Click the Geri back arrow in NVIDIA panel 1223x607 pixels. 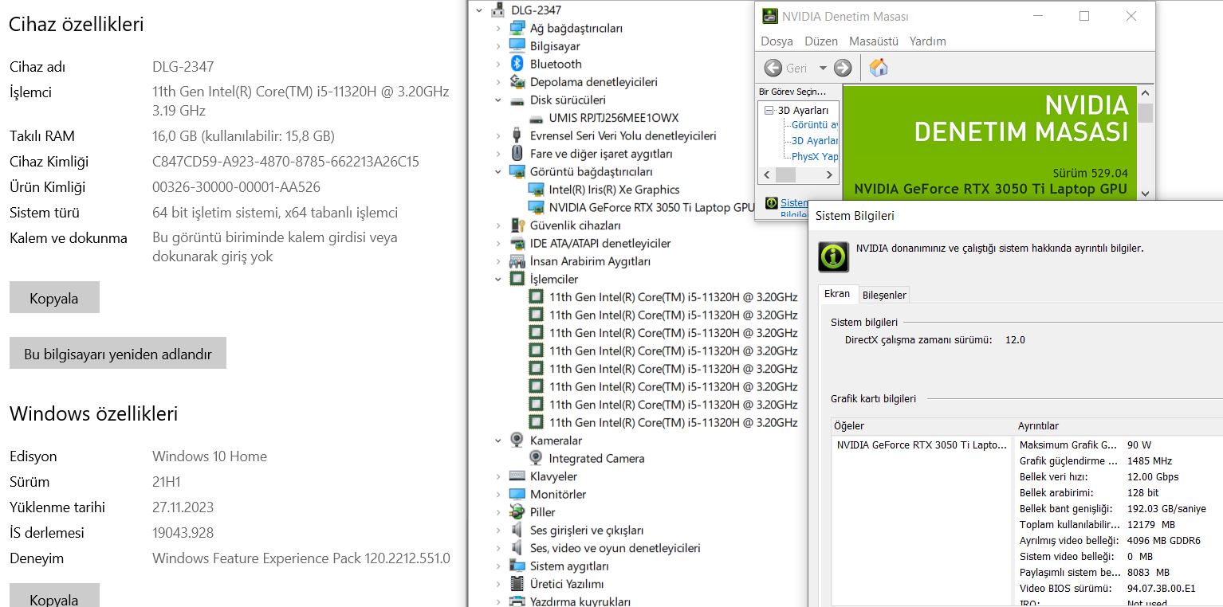click(773, 68)
